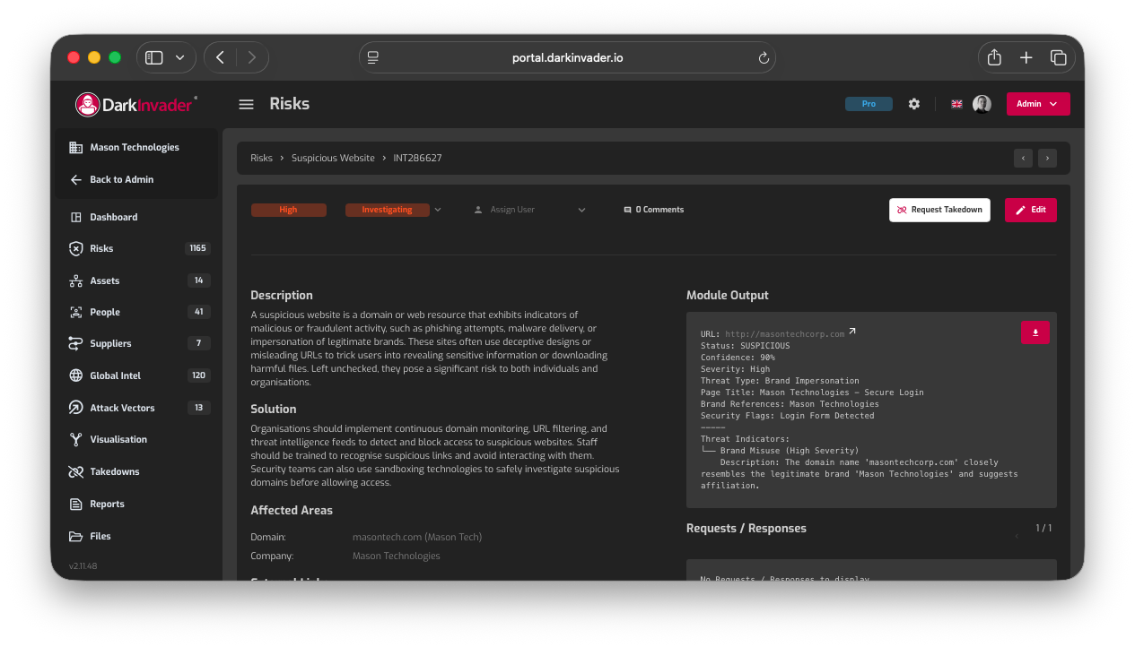Click the Global Intel count badge 120
1135x647 pixels.
[x=199, y=375]
